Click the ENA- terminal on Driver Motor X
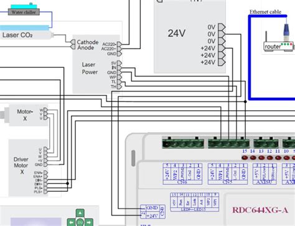This screenshot has width=295, height=226. click(x=45, y=172)
